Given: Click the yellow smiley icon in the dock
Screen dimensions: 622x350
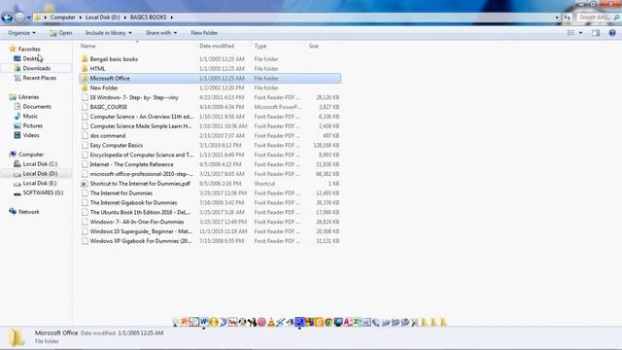Looking at the screenshot, I should (214, 322).
